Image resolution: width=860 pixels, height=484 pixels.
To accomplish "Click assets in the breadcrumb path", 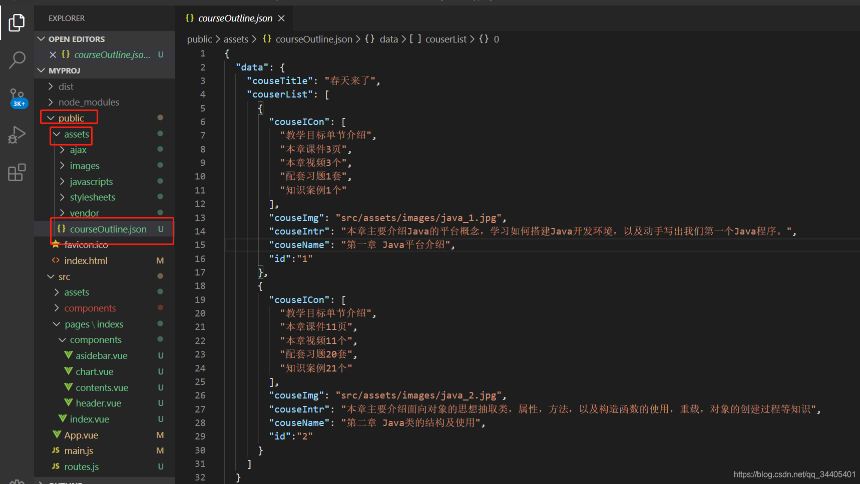I will [236, 39].
